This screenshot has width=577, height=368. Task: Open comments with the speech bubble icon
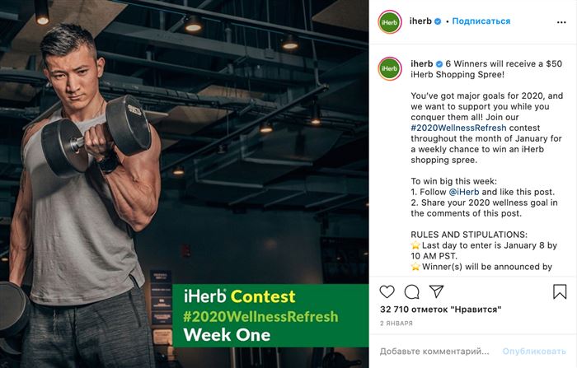[411, 291]
